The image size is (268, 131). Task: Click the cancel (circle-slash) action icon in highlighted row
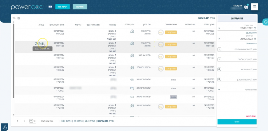(36, 44)
